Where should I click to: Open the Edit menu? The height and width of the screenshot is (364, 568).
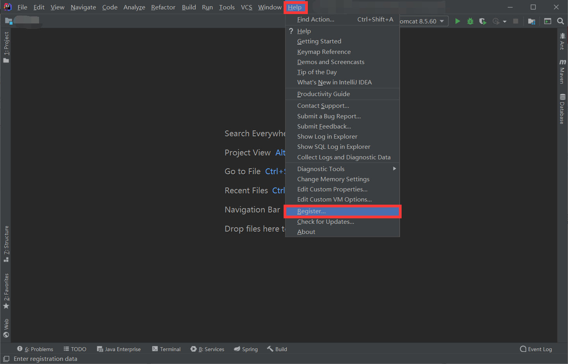[x=39, y=7]
